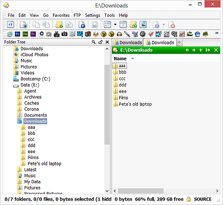This screenshot has width=223, height=205.
Task: Launch Dreamweaver from the shortcut toolbar
Action: [25, 34]
